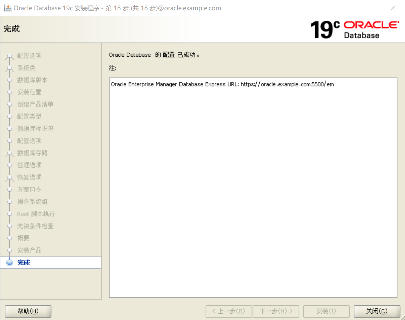This screenshot has height=320, width=405.
Task: Close the installer with 关闭(C)
Action: 377,311
